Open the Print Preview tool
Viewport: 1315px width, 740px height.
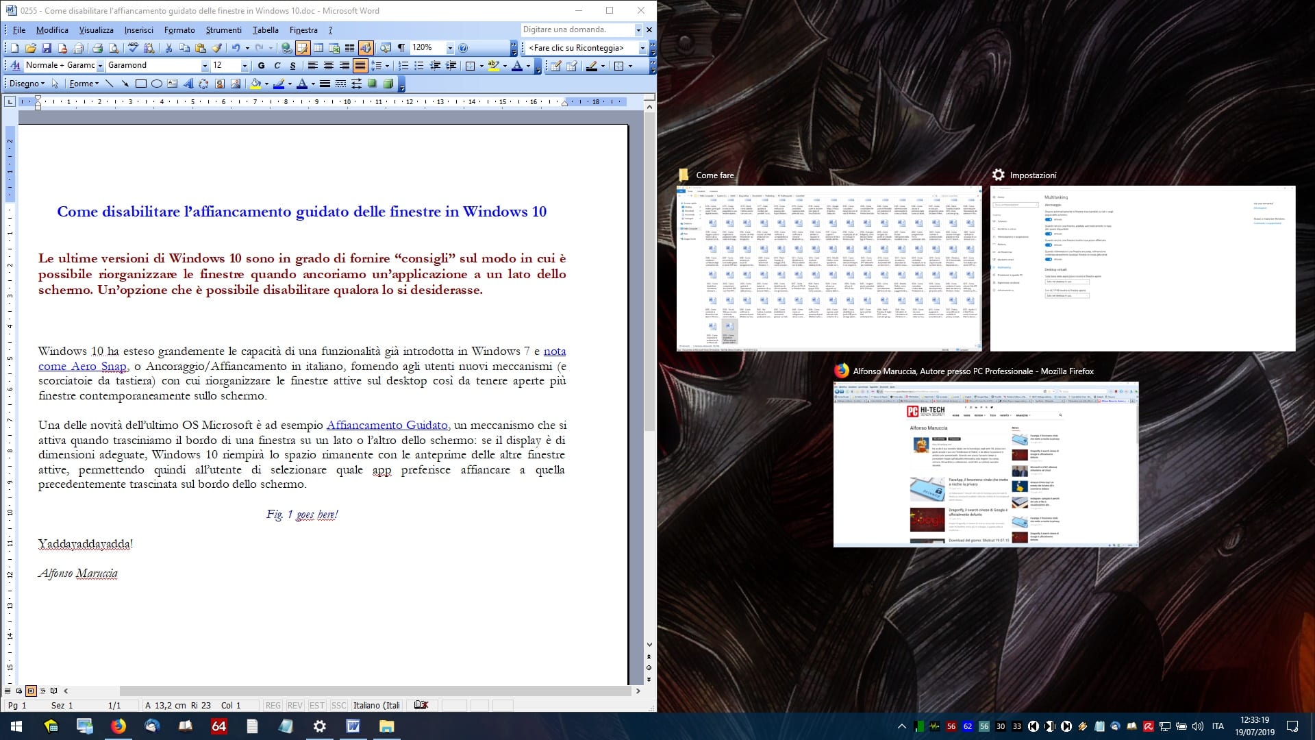point(113,48)
